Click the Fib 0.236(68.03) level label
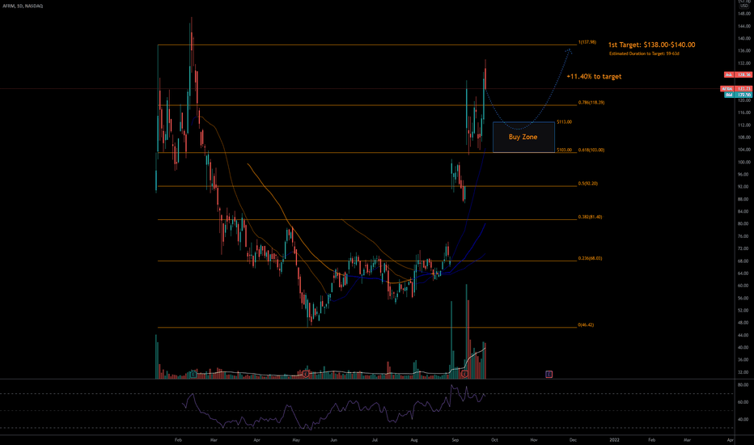This screenshot has height=445, width=754. [x=590, y=258]
